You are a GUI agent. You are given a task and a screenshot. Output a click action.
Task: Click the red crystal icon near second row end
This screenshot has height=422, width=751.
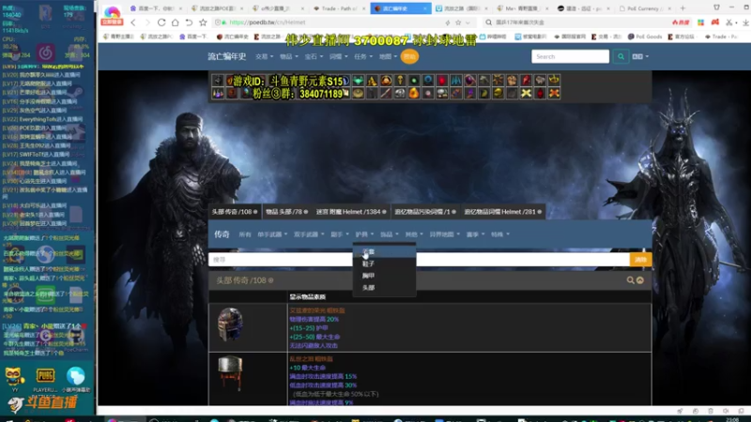pos(541,93)
